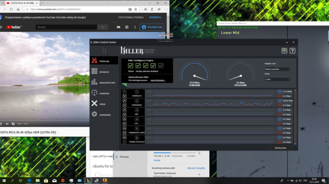The image size is (329, 184).
Task: Click the notes list icon beside Killer help
Action: pos(284,51)
